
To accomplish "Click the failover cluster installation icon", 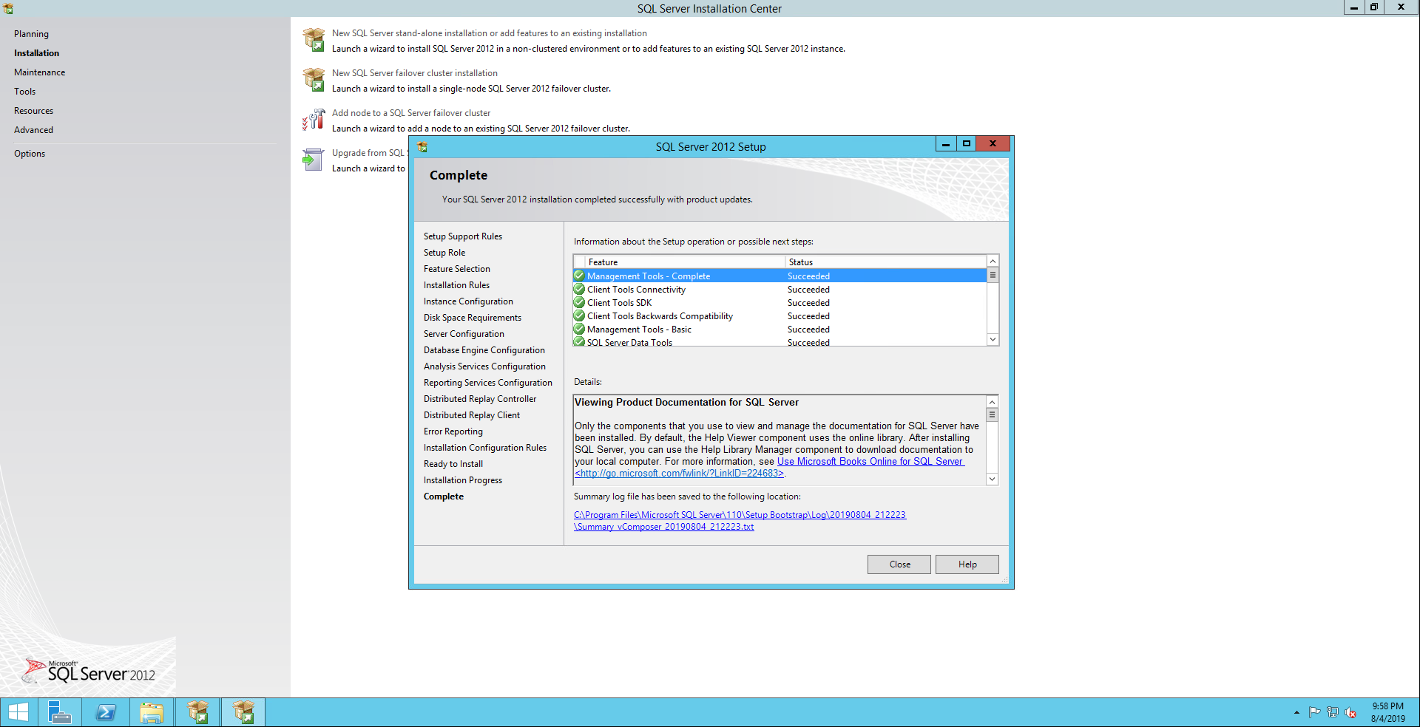I will [x=314, y=80].
